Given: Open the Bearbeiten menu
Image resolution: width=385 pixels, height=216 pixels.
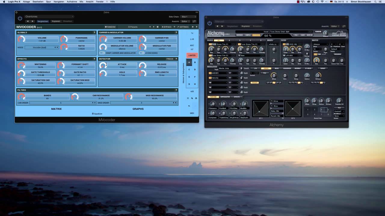Looking at the screenshot, I should point(38,2).
